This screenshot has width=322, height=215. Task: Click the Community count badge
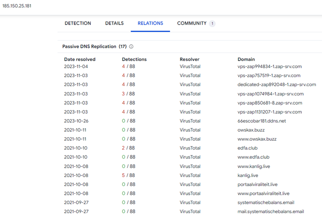212,24
